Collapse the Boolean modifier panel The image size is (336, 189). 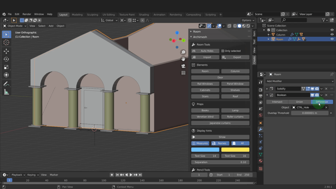[x=267, y=95]
